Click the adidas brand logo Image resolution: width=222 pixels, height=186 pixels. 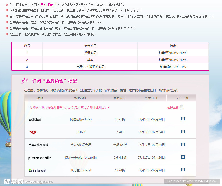(35, 119)
